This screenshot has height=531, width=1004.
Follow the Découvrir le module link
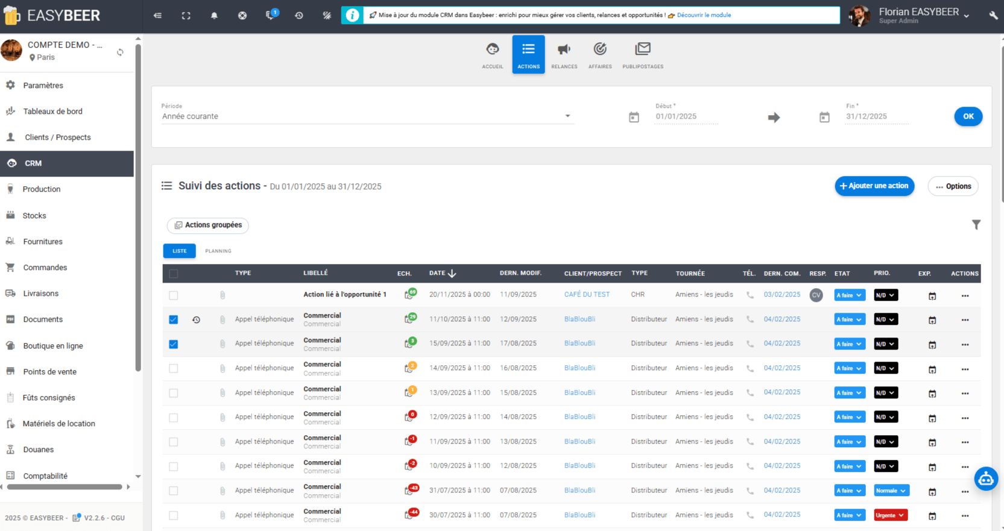click(x=704, y=15)
